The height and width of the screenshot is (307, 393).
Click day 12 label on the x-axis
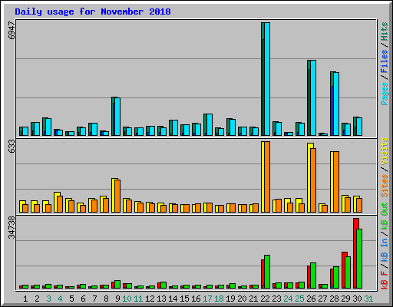(x=150, y=299)
